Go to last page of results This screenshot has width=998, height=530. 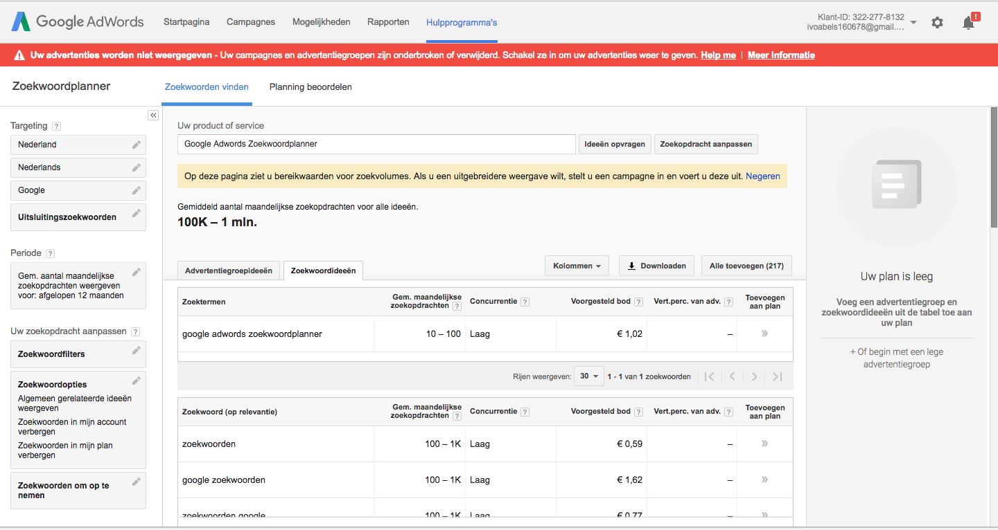[x=777, y=376]
